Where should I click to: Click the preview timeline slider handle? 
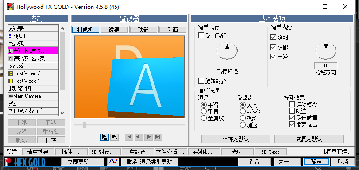click(x=85, y=125)
